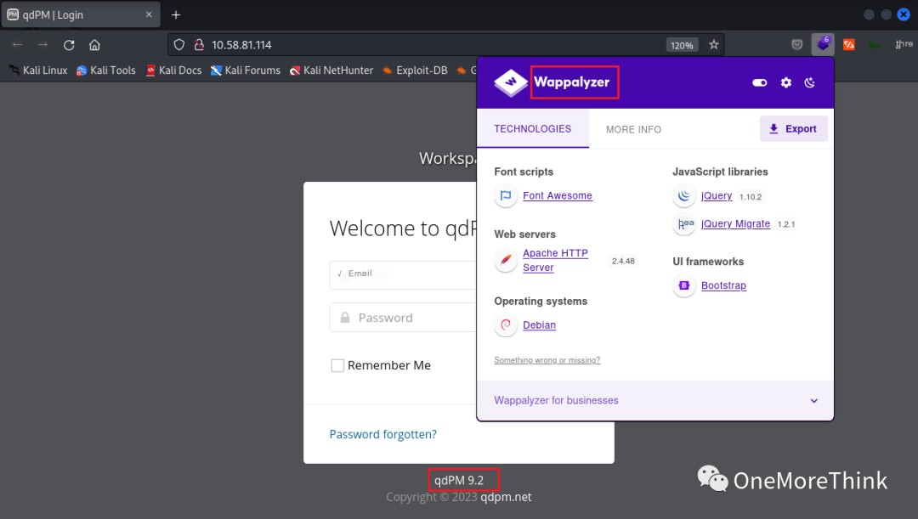Image resolution: width=918 pixels, height=519 pixels.
Task: Expand Wappalyzer for businesses section
Action: [x=655, y=400]
